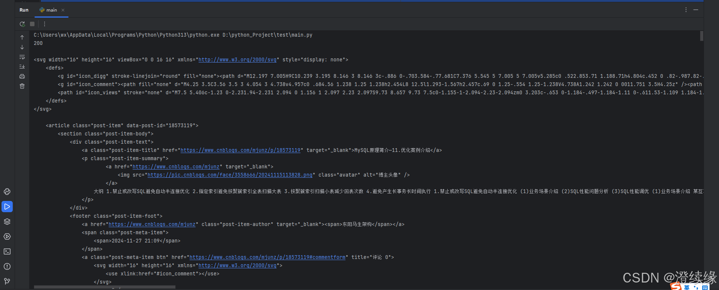Toggle soft-wrap in console output
Viewport: 719px width, 290px height.
click(22, 57)
